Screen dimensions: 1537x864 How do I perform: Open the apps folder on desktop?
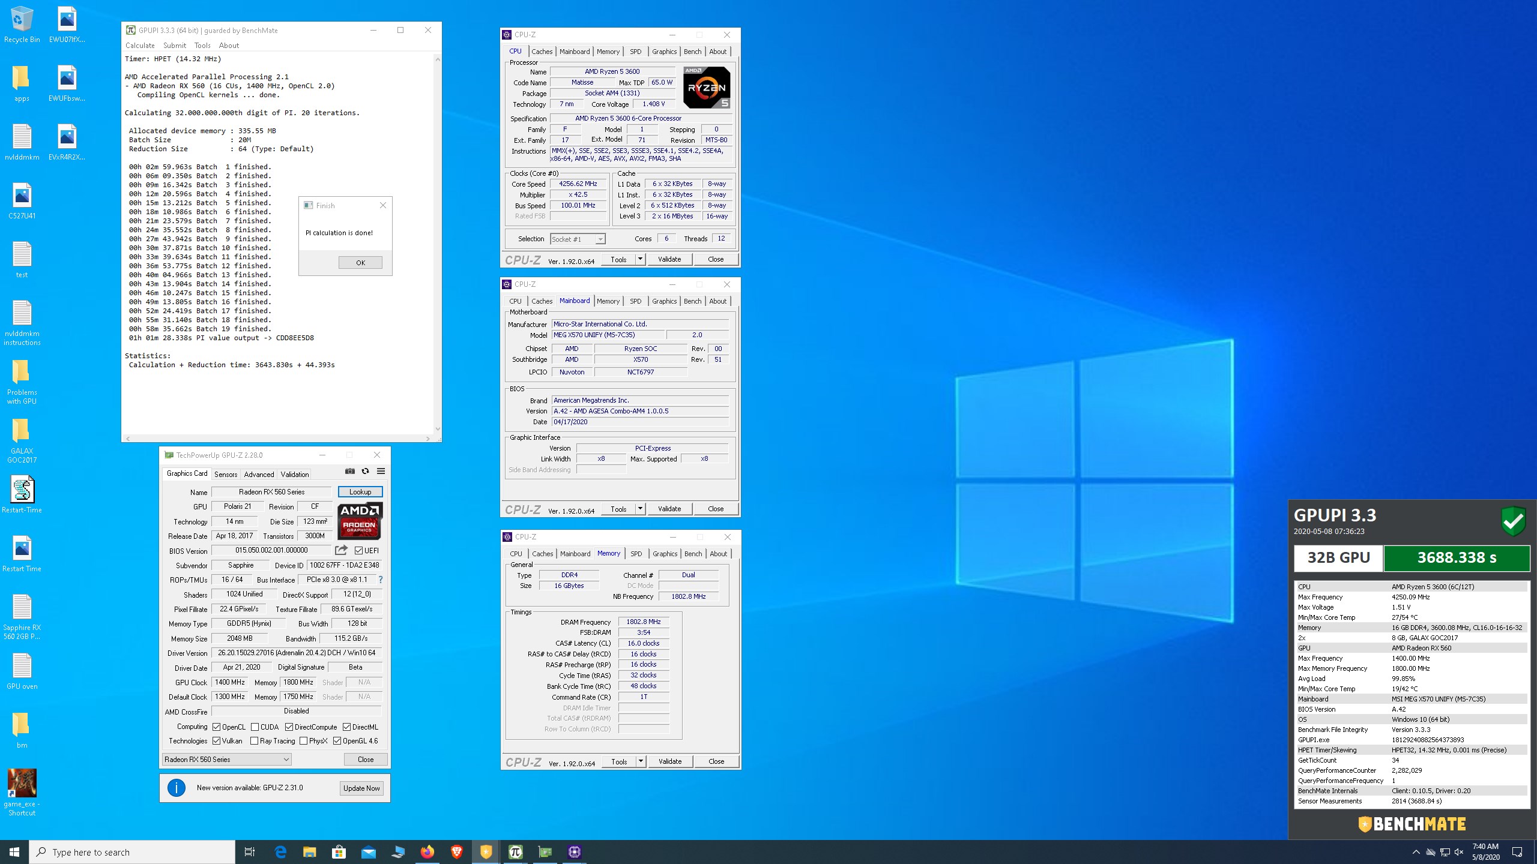[x=22, y=83]
